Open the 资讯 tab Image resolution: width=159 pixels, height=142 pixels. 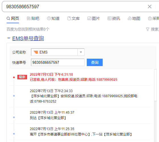(114, 18)
